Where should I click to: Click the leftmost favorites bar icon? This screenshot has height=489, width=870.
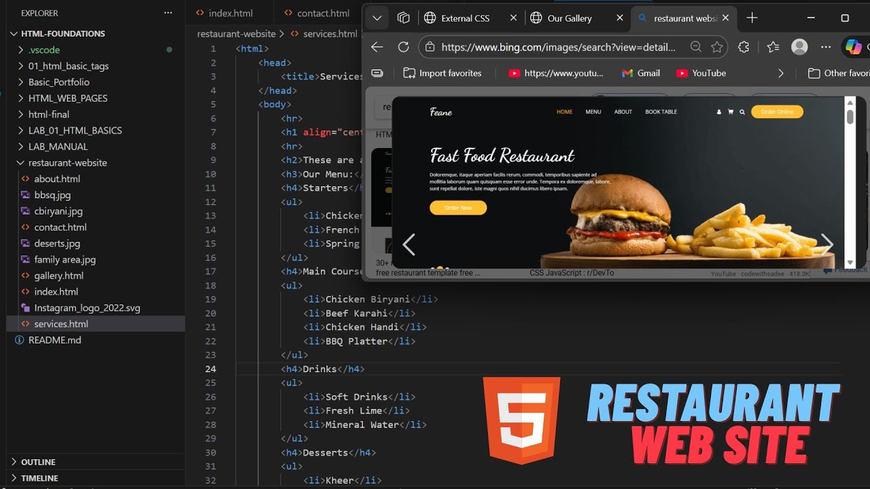coord(377,73)
